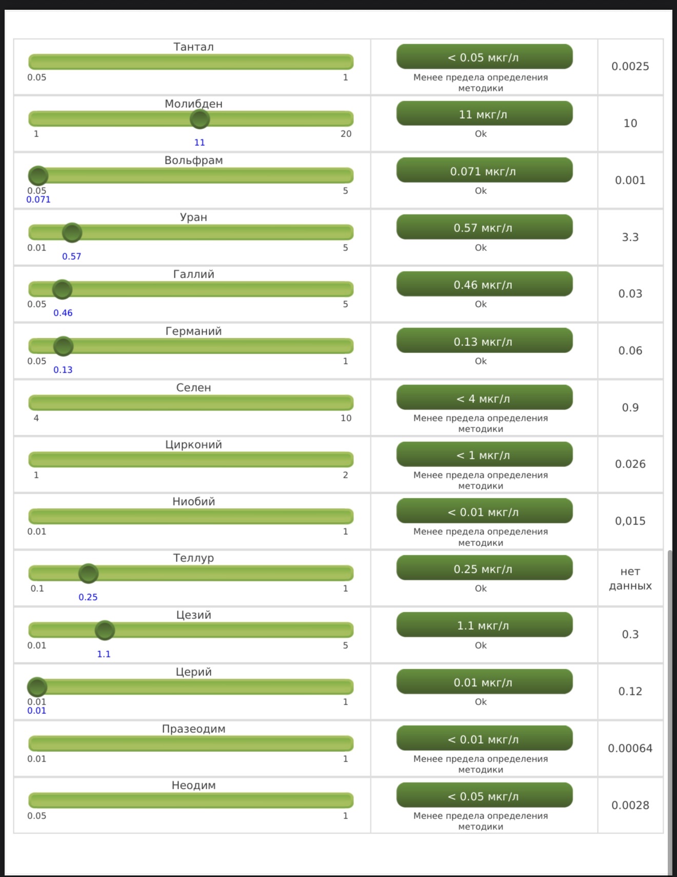Screen dimensions: 677x877
Task: Click the Церий slider knob at 0.01
Action: click(37, 687)
